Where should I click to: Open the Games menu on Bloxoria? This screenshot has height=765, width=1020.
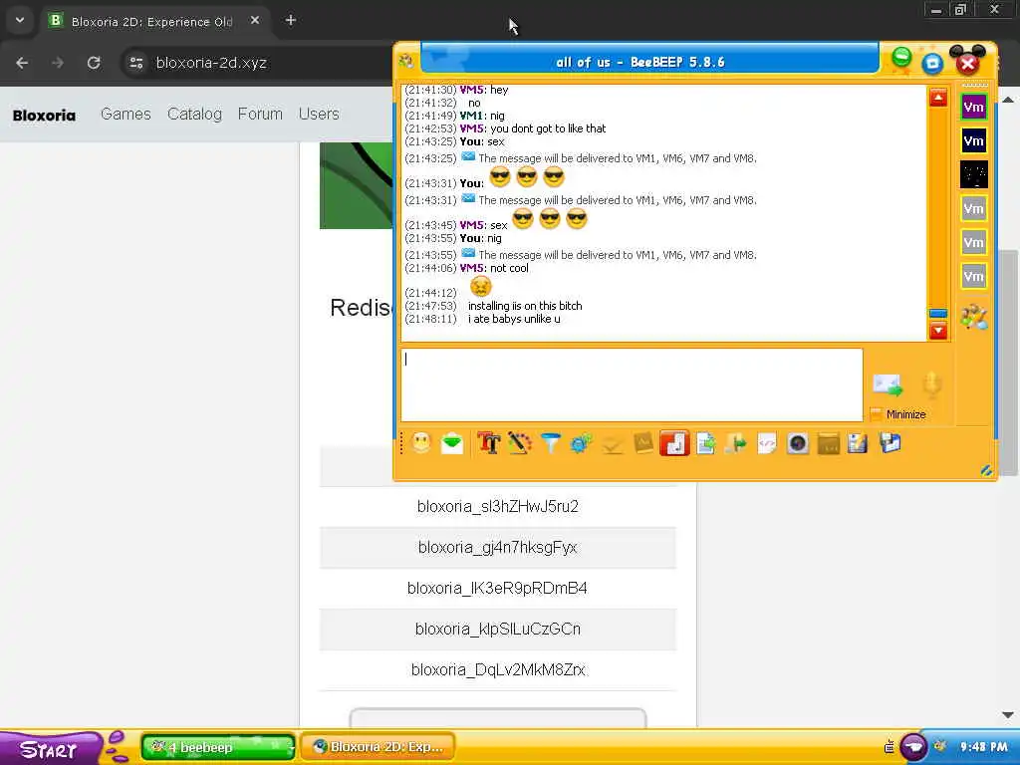[x=126, y=114]
